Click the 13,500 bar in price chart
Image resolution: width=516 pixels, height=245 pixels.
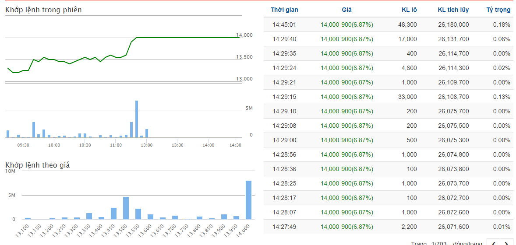(x=126, y=208)
